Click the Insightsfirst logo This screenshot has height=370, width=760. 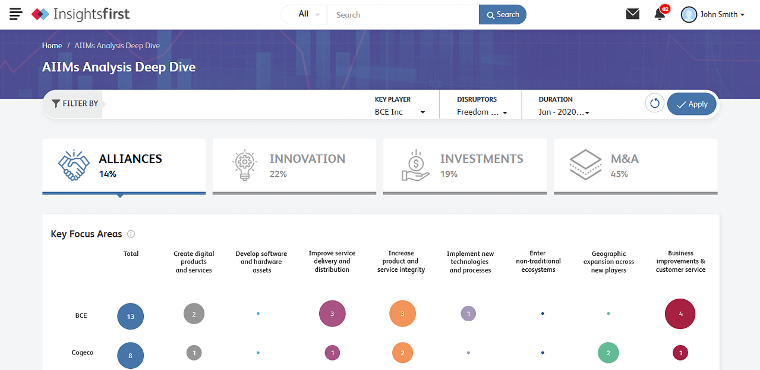pyautogui.click(x=80, y=14)
